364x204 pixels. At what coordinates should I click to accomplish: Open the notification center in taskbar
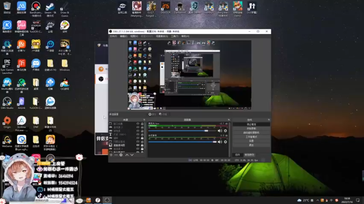358,200
